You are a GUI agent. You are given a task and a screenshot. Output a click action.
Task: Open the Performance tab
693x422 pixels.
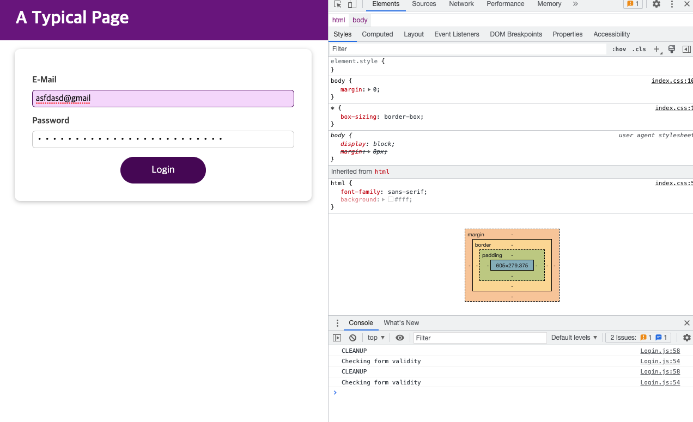[x=506, y=4]
